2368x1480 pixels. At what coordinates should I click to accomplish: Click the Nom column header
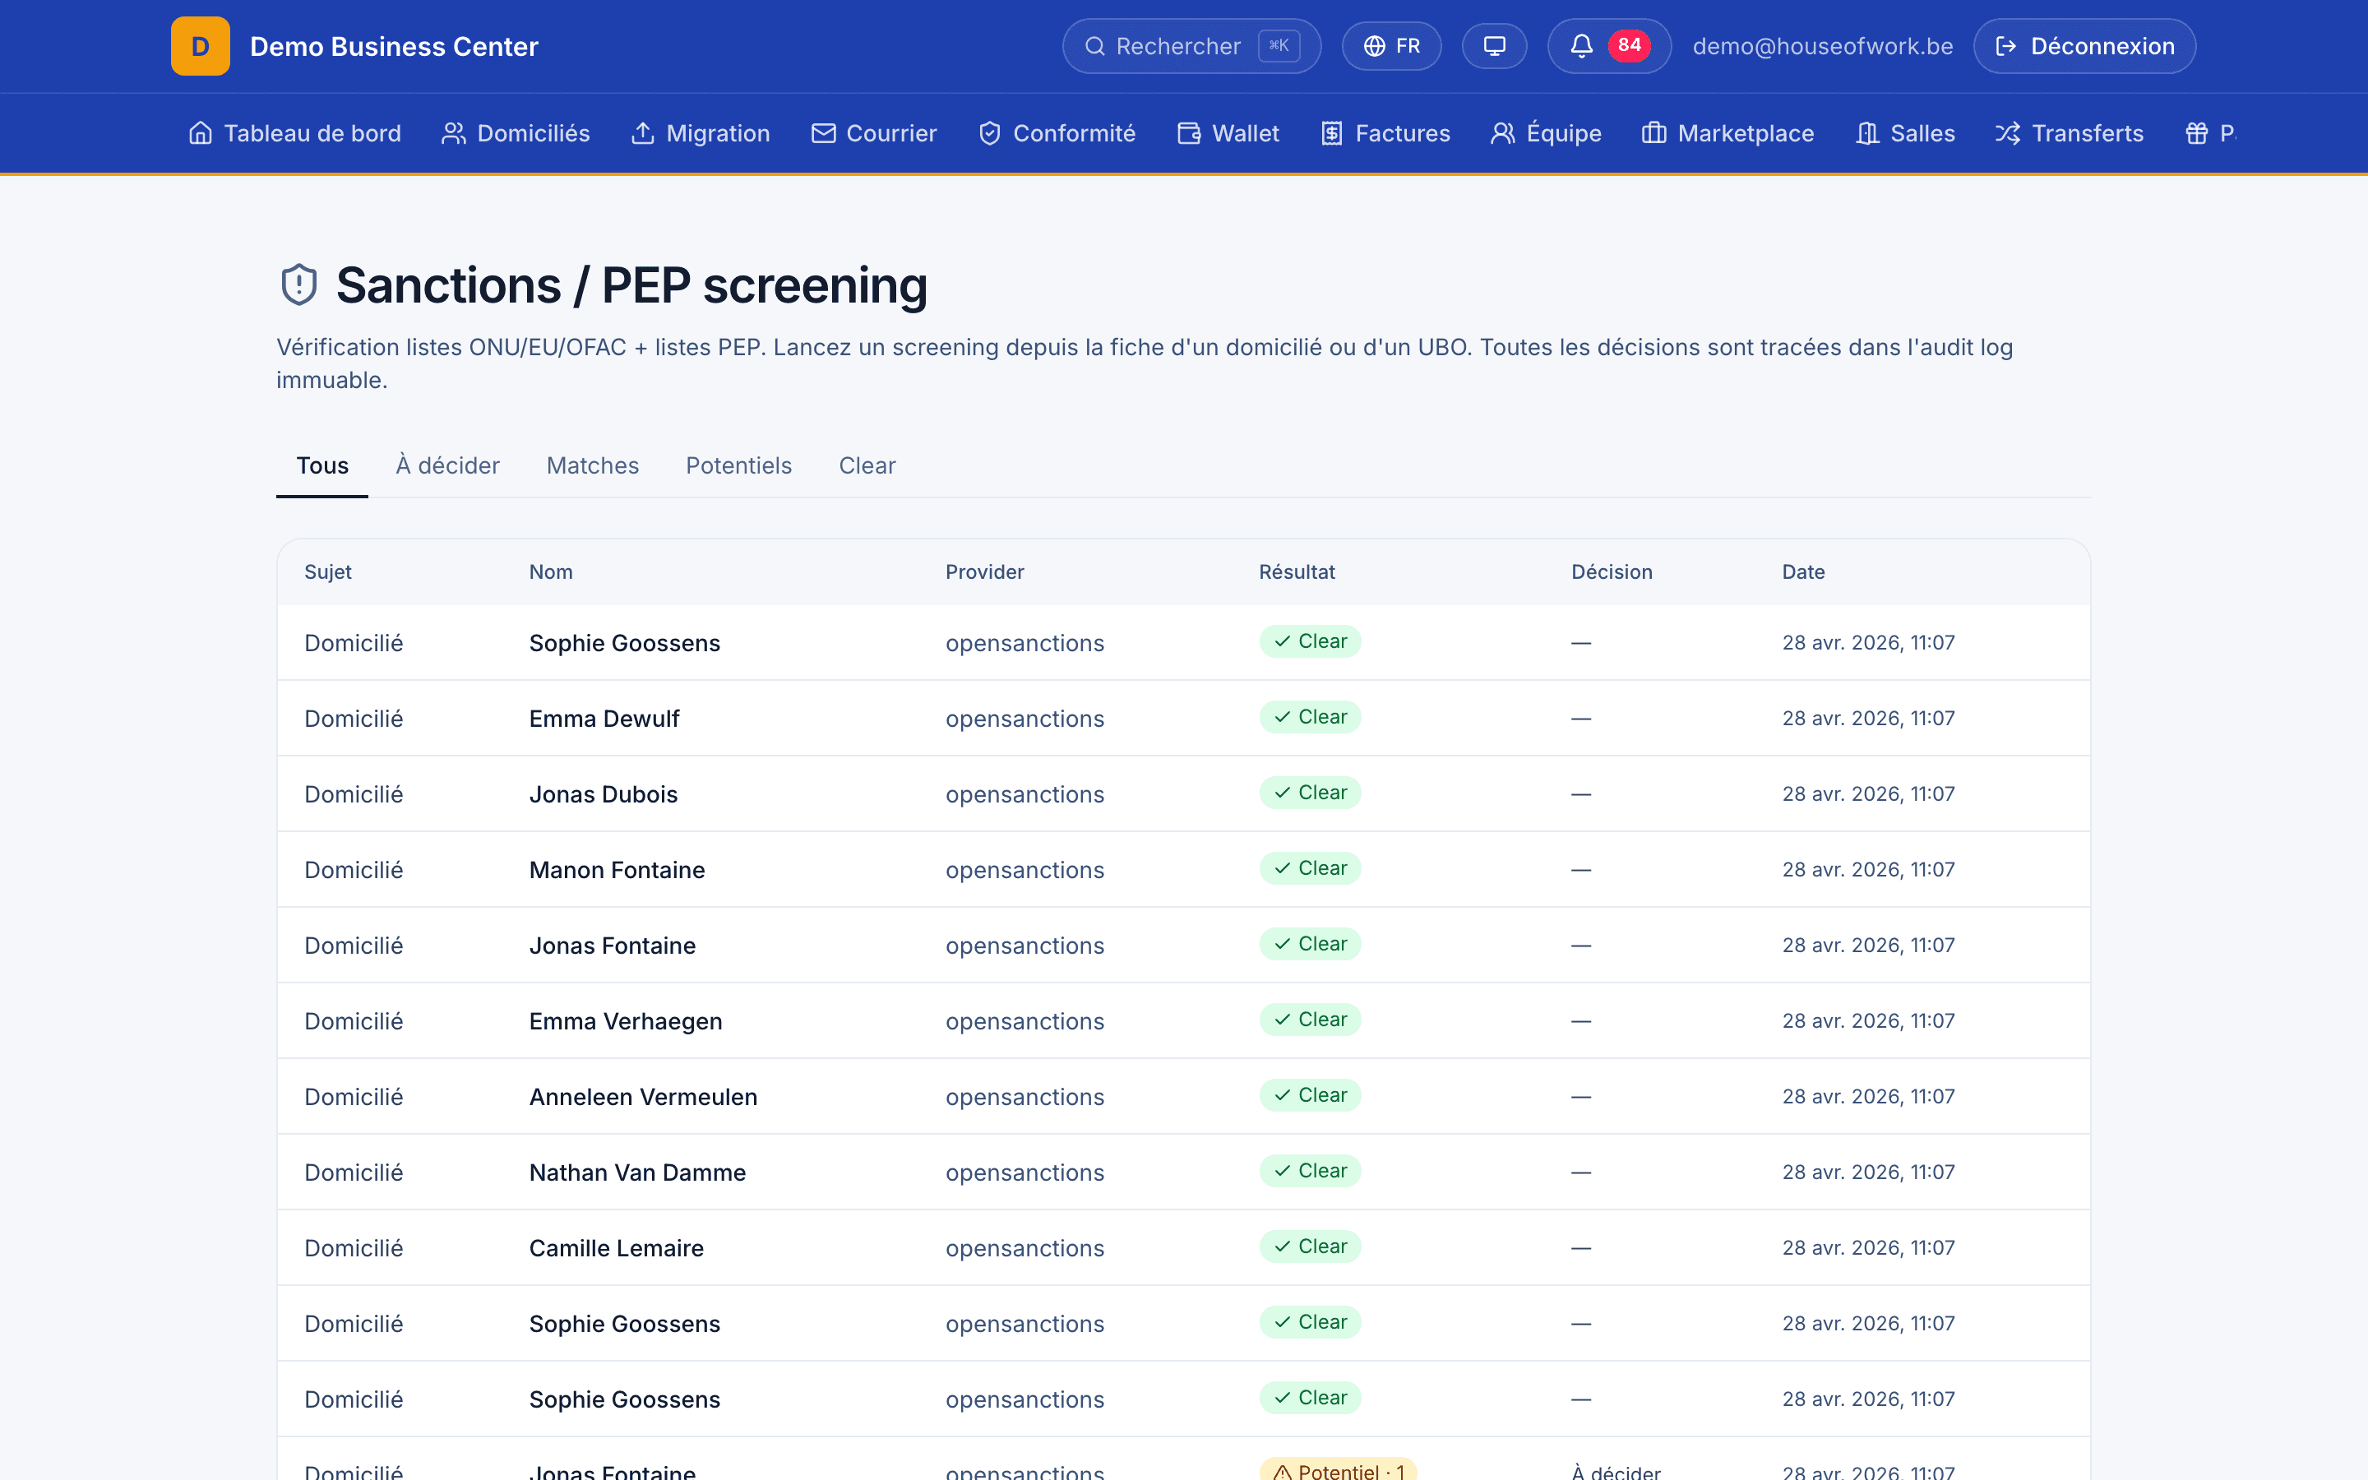tap(551, 571)
